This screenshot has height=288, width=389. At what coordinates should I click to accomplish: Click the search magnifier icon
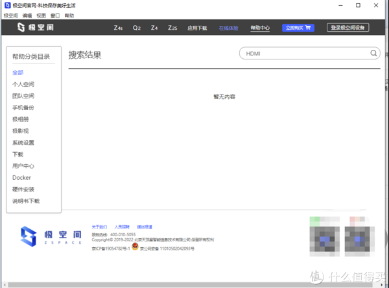(x=373, y=53)
